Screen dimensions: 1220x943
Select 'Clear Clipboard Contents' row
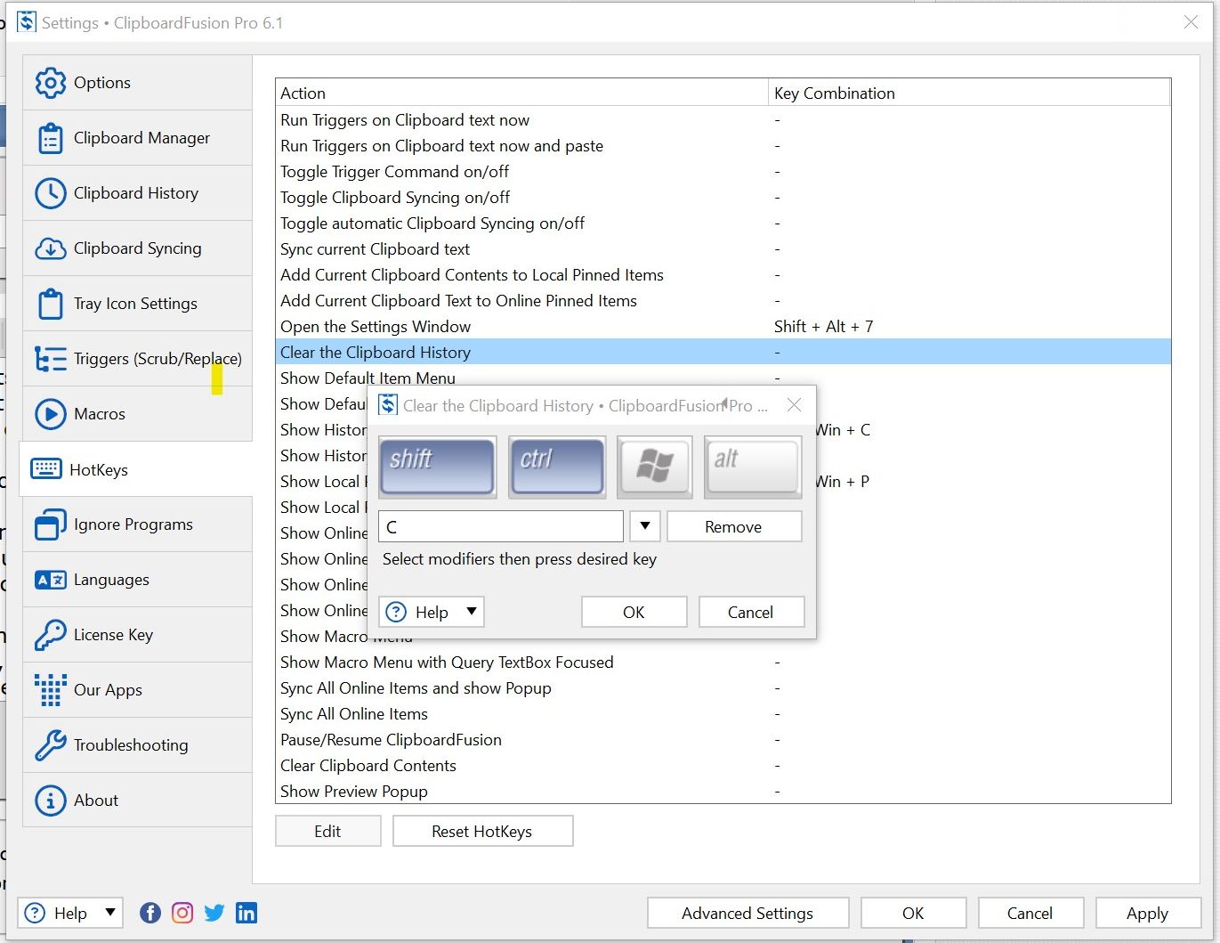tap(723, 766)
